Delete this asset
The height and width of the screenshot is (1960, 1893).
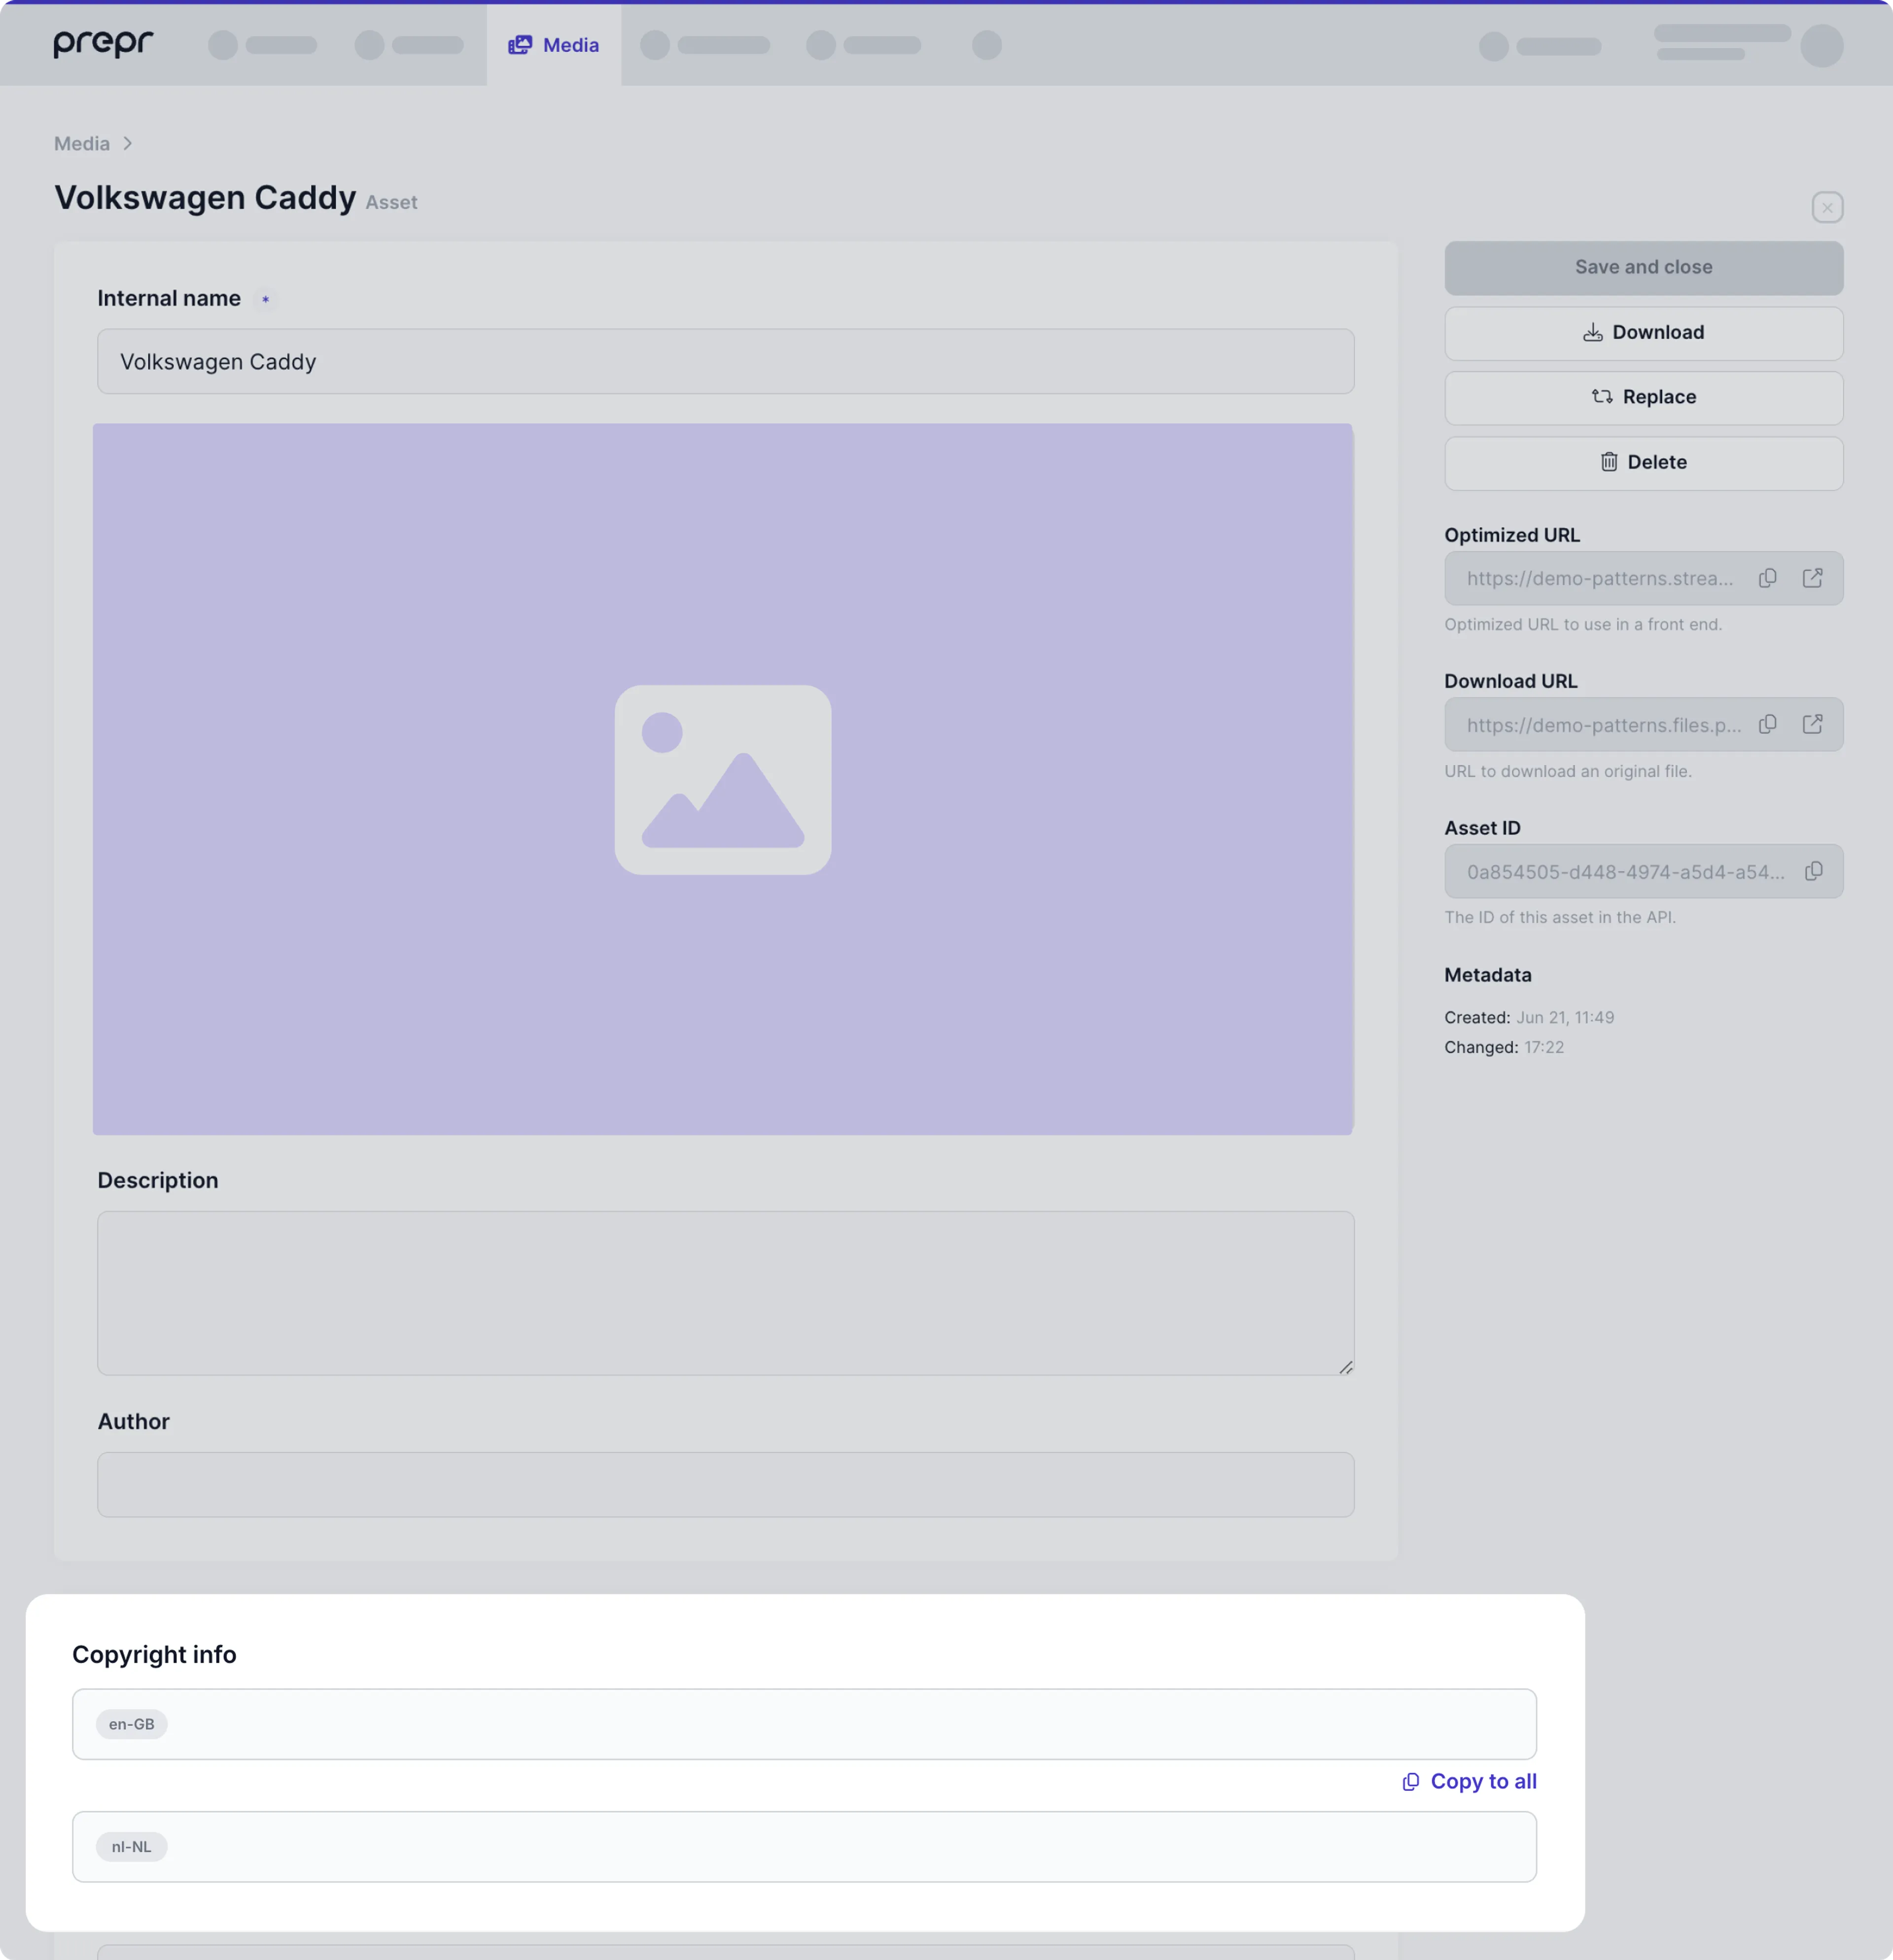[1643, 462]
